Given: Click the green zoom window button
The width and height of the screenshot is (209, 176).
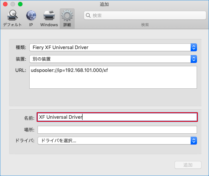Looking at the screenshot, I should tap(20, 4).
